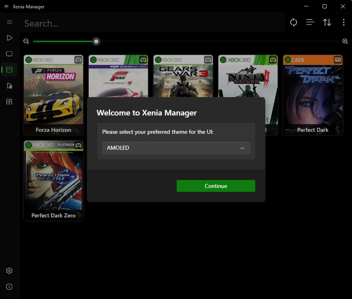The height and width of the screenshot is (299, 352).
Task: Click the 'Forza Horizon' title label
Action: [x=53, y=130]
